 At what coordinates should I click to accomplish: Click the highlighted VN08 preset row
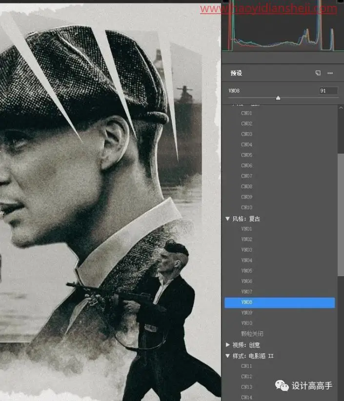tap(280, 302)
